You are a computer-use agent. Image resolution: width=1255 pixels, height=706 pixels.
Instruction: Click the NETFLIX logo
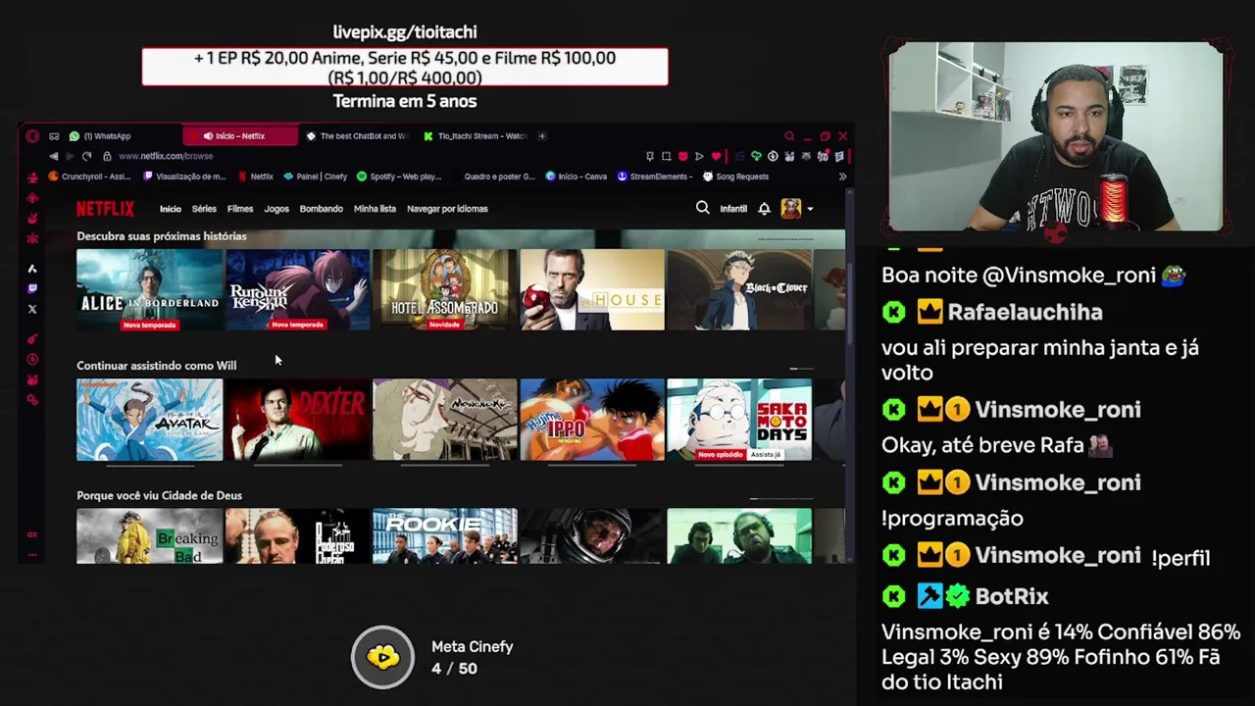105,208
